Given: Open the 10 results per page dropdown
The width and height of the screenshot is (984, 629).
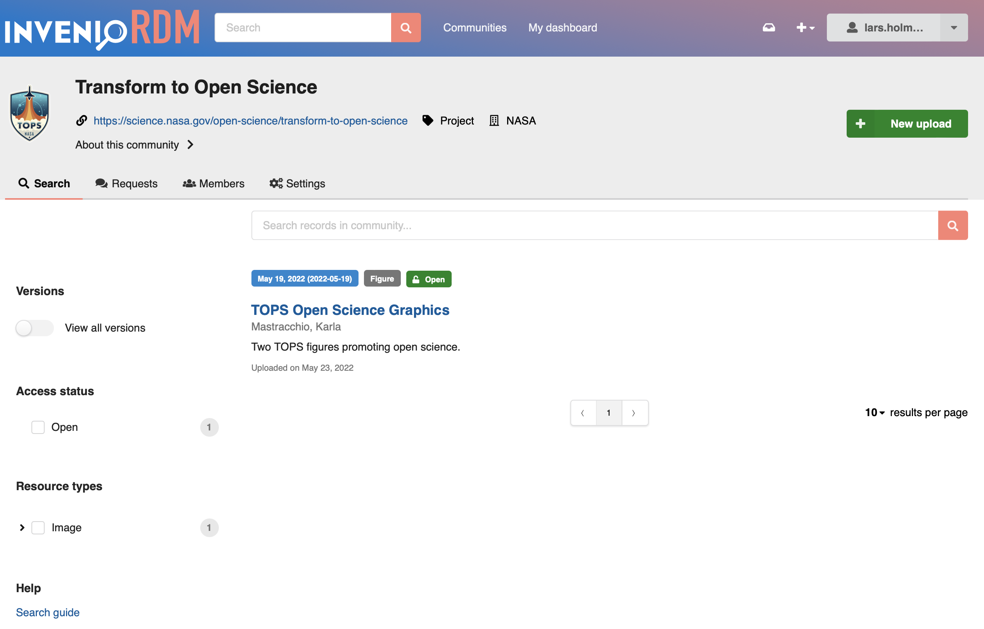Looking at the screenshot, I should click(875, 413).
